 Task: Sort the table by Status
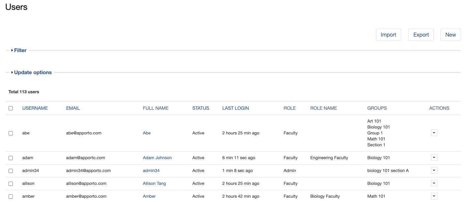201,108
